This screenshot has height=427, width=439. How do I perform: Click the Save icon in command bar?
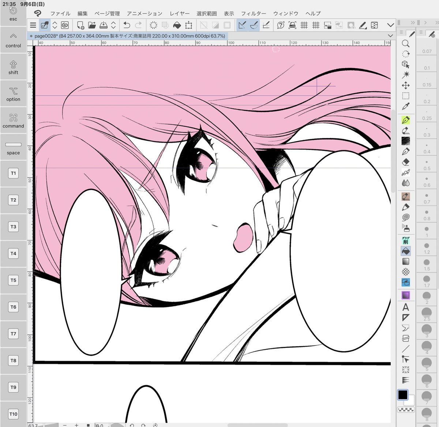tap(104, 25)
